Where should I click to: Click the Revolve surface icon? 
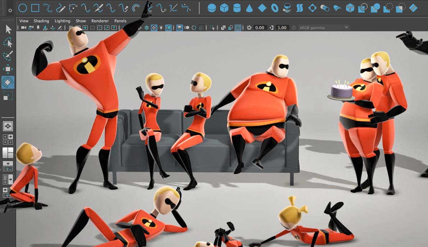[287, 8]
